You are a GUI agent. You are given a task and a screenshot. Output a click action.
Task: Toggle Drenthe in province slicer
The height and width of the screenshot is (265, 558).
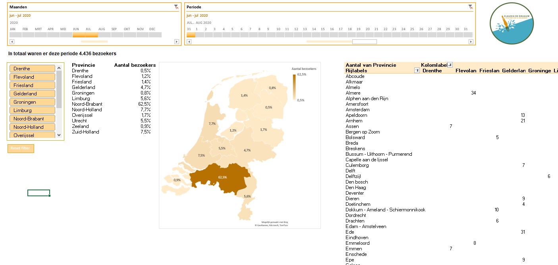[32, 69]
